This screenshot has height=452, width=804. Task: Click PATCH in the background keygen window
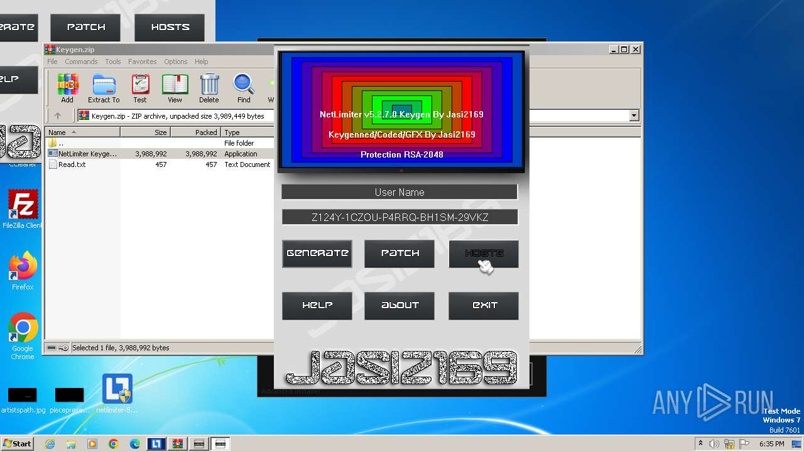85,28
